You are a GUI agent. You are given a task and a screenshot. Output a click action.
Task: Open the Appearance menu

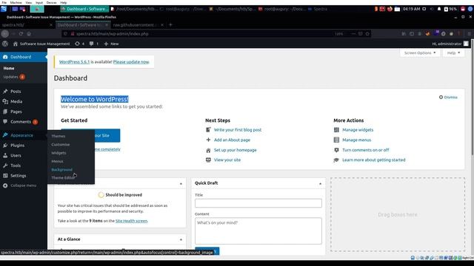(21, 135)
